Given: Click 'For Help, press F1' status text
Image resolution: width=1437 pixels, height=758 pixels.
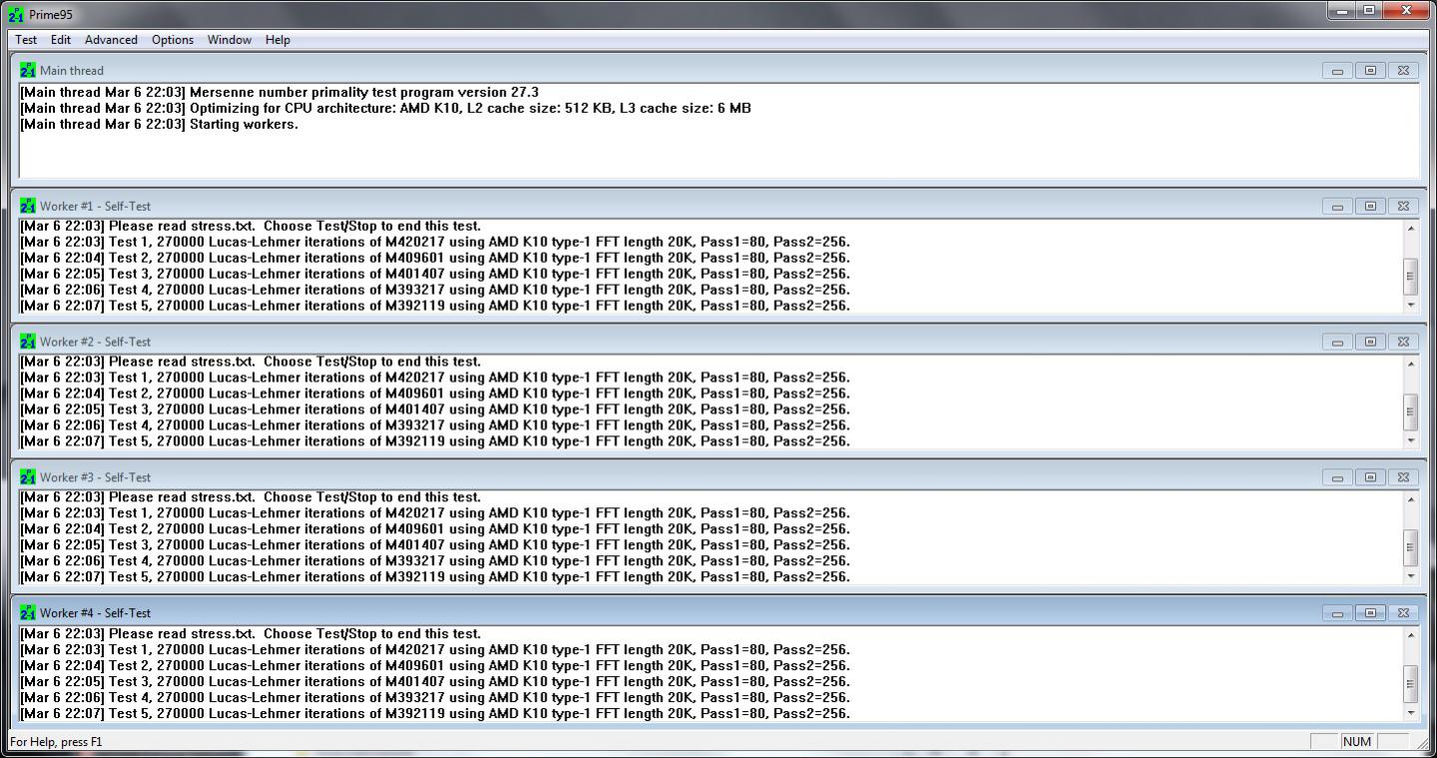Looking at the screenshot, I should tap(56, 742).
